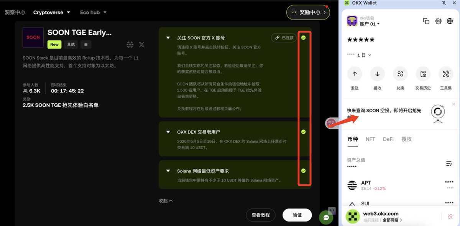The image size is (460, 226).
Task: Click the SOON project logo
Action: tap(33, 37)
